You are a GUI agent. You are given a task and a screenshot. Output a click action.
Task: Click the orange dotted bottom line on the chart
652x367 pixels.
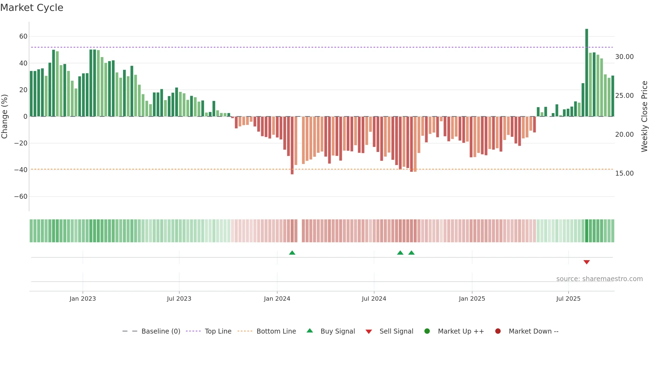coord(322,169)
